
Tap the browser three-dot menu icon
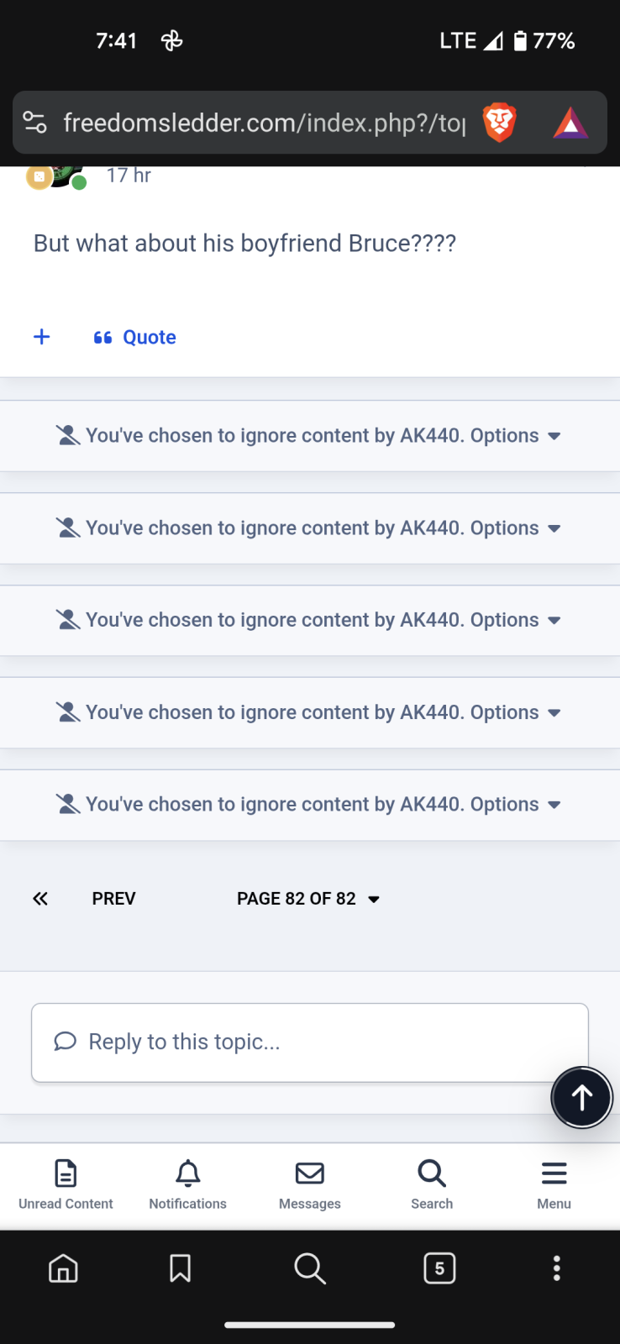pos(556,1268)
